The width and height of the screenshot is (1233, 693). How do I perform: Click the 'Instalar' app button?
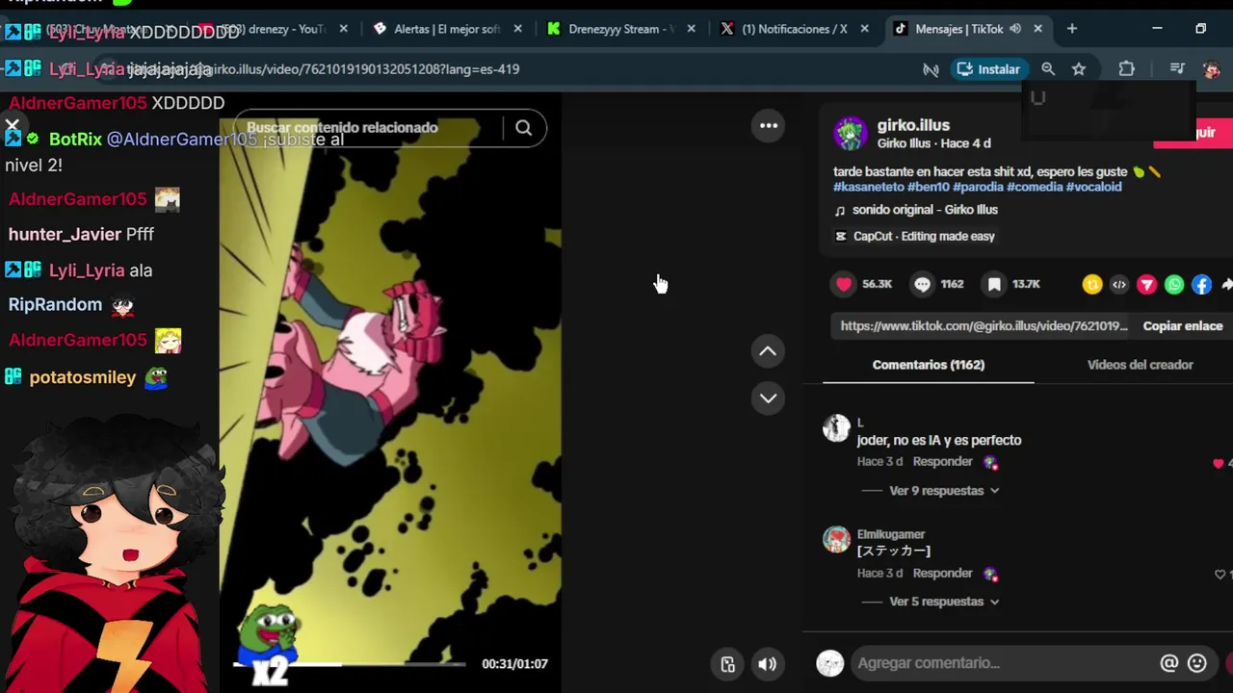click(987, 69)
